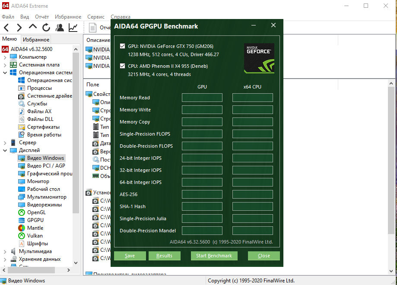Click the tree scrollbar down arrow

(x=76, y=263)
